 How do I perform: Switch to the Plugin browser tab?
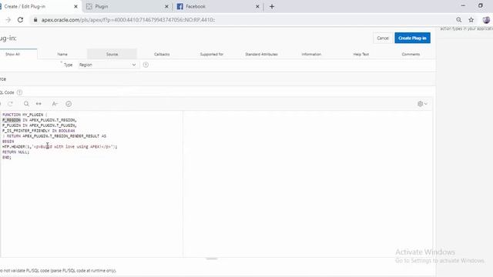coord(127,7)
